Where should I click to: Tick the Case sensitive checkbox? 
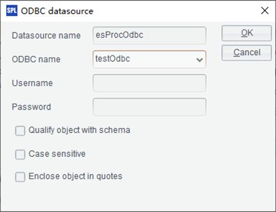tap(20, 154)
